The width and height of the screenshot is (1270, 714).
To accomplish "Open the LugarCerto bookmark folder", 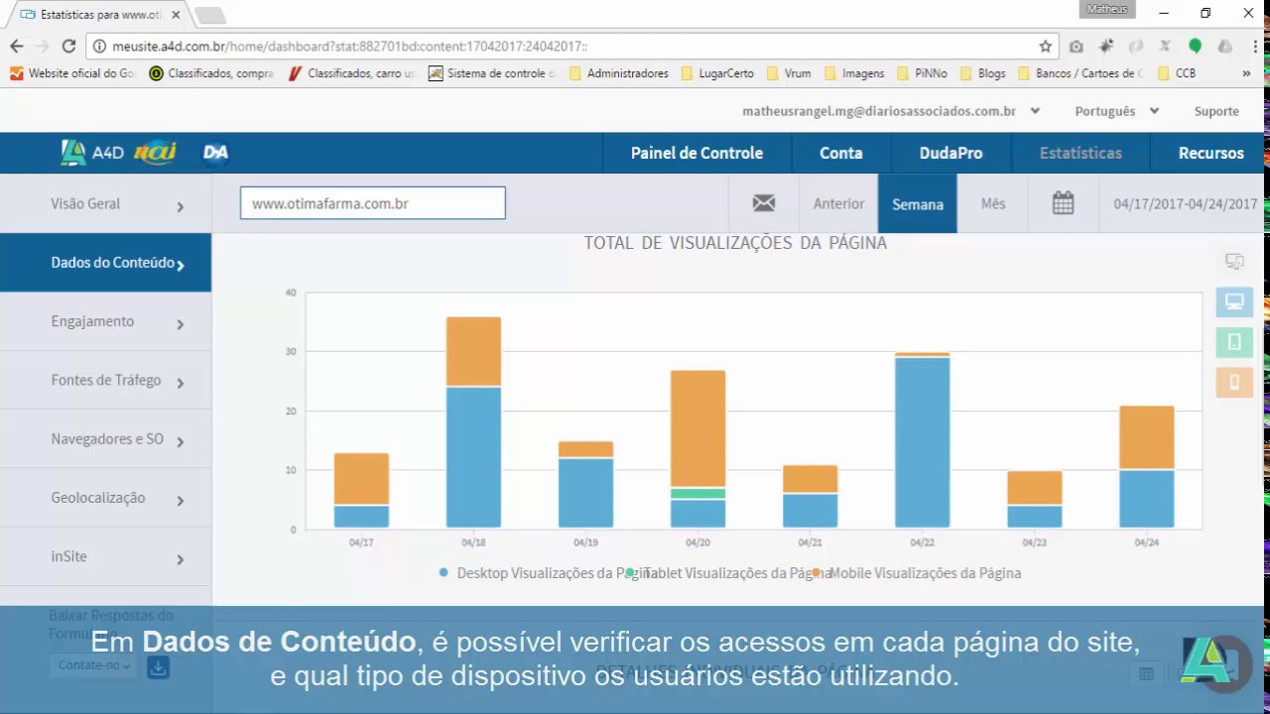I will point(716,73).
